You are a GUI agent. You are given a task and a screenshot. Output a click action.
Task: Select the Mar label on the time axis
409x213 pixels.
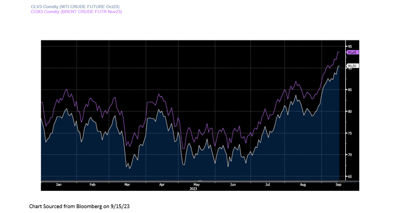[x=127, y=184]
